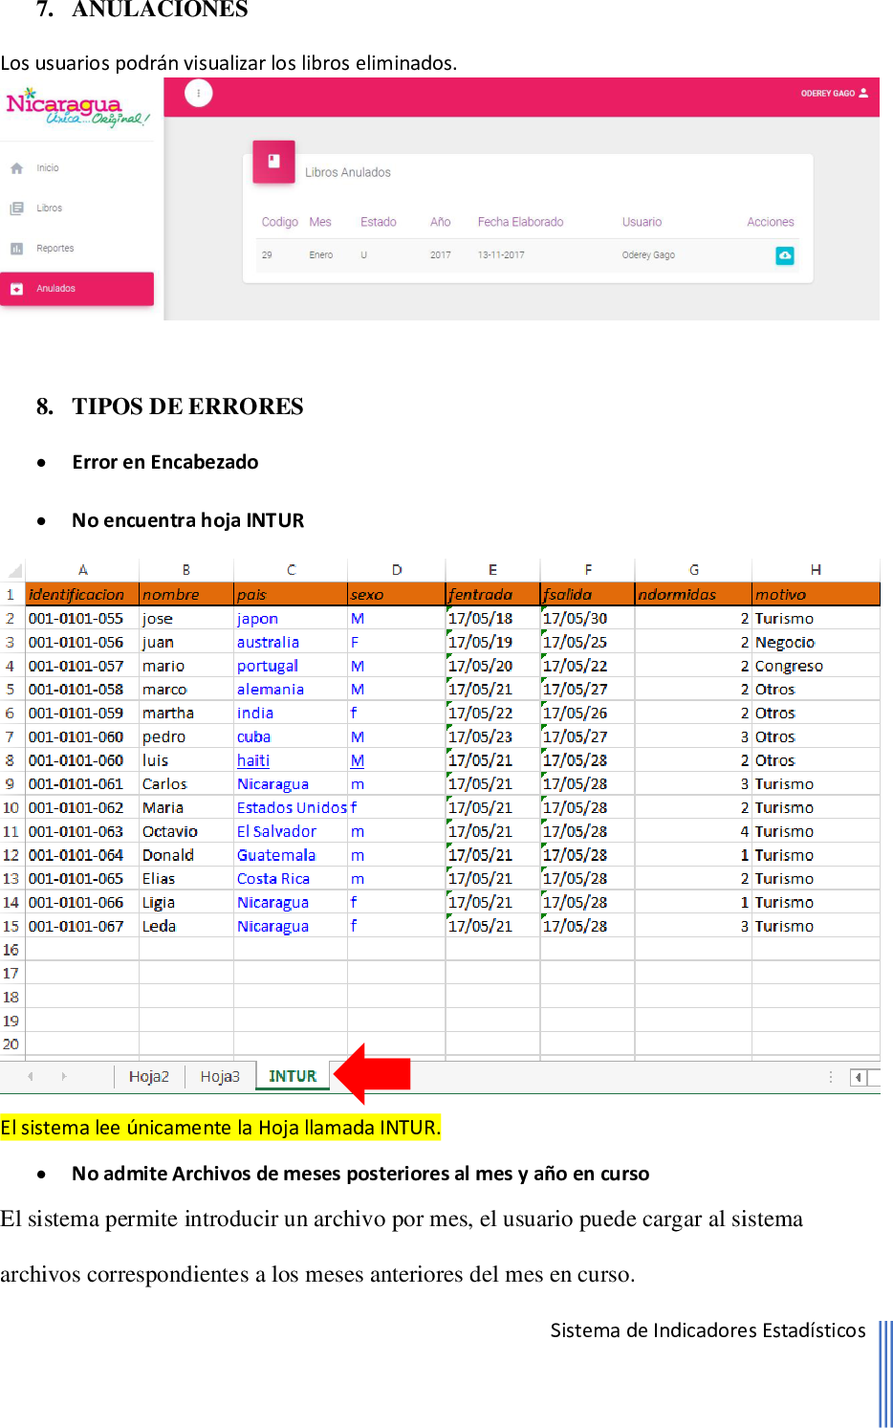Click the cell containing Estados Unidos
This screenshot has width=893, height=1428.
click(x=291, y=807)
